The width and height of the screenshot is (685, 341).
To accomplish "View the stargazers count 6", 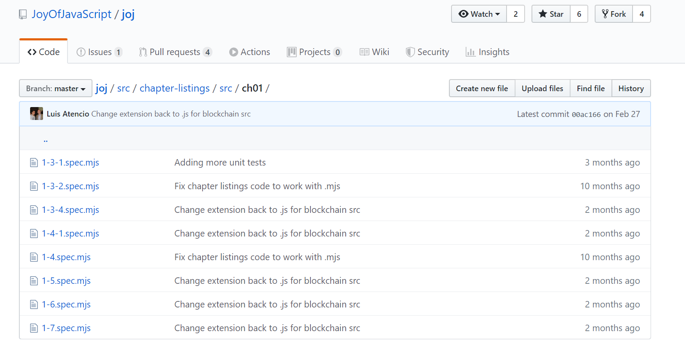I will (x=579, y=14).
